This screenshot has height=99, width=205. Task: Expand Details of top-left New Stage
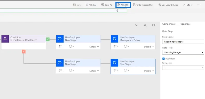(x=94, y=47)
